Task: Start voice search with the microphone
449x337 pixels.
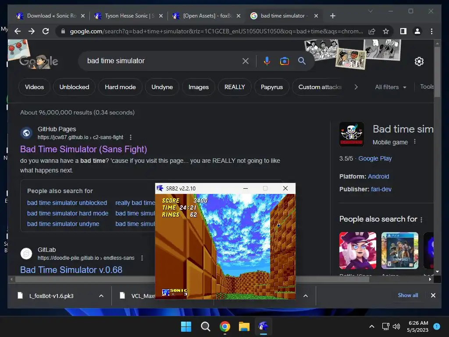Action: (x=267, y=61)
